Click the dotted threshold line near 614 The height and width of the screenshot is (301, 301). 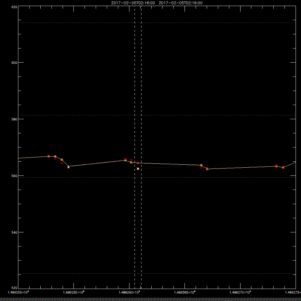click(x=157, y=23)
